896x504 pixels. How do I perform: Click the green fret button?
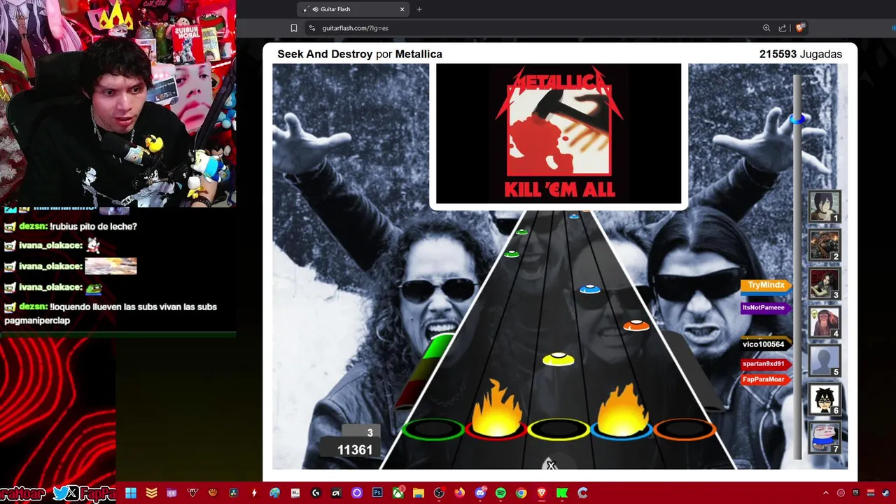click(433, 429)
